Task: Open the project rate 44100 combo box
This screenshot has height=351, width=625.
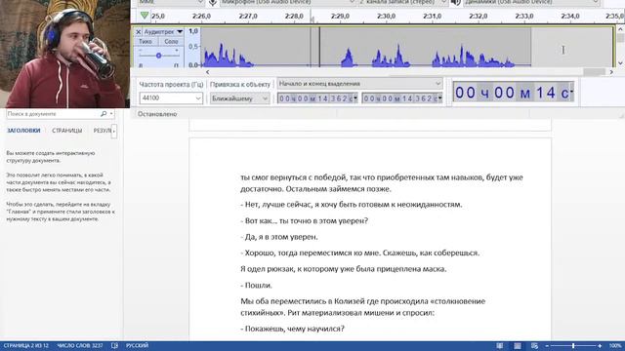Action: click(x=171, y=97)
